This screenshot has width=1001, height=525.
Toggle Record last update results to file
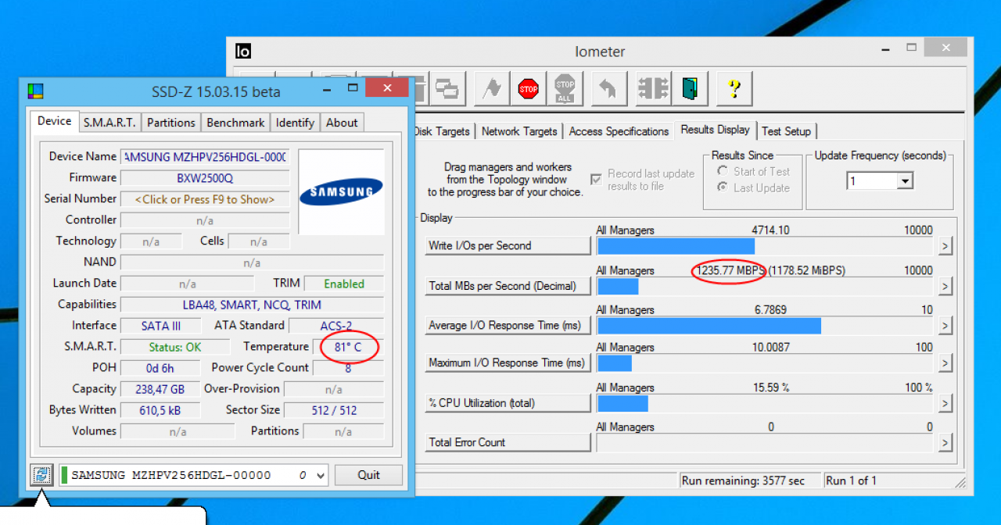(x=597, y=179)
